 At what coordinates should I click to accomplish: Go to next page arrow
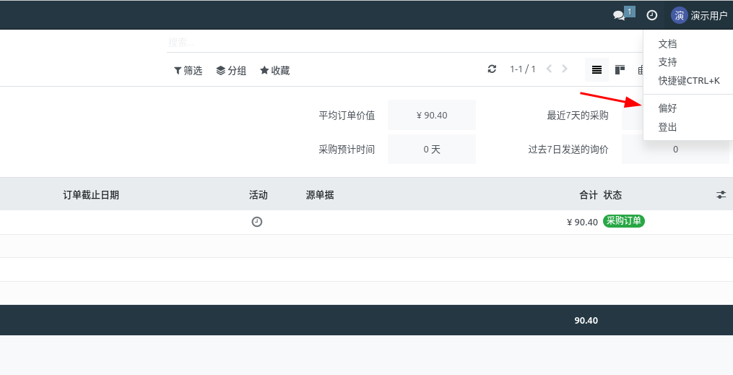[565, 69]
